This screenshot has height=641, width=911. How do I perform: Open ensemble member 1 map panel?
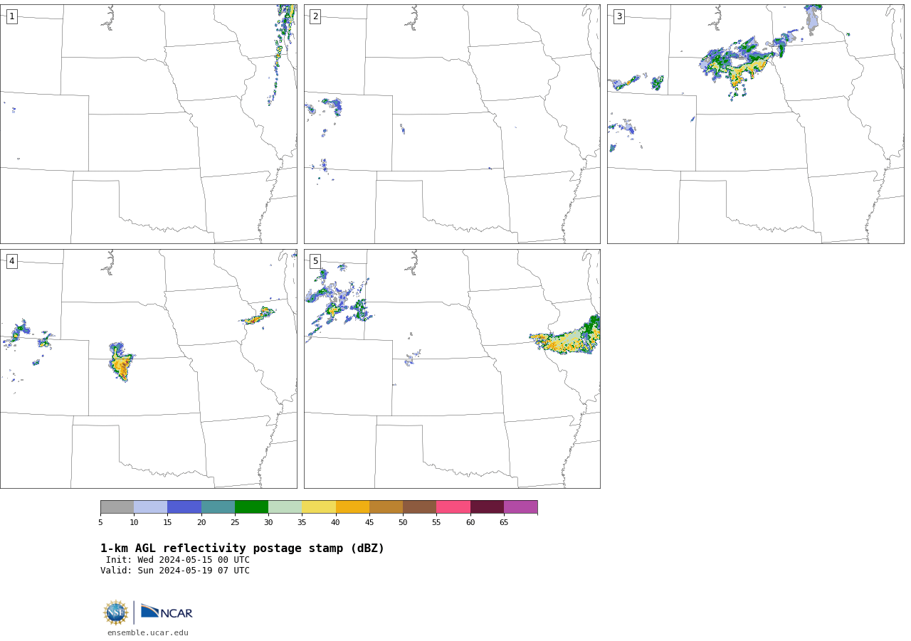point(148,124)
